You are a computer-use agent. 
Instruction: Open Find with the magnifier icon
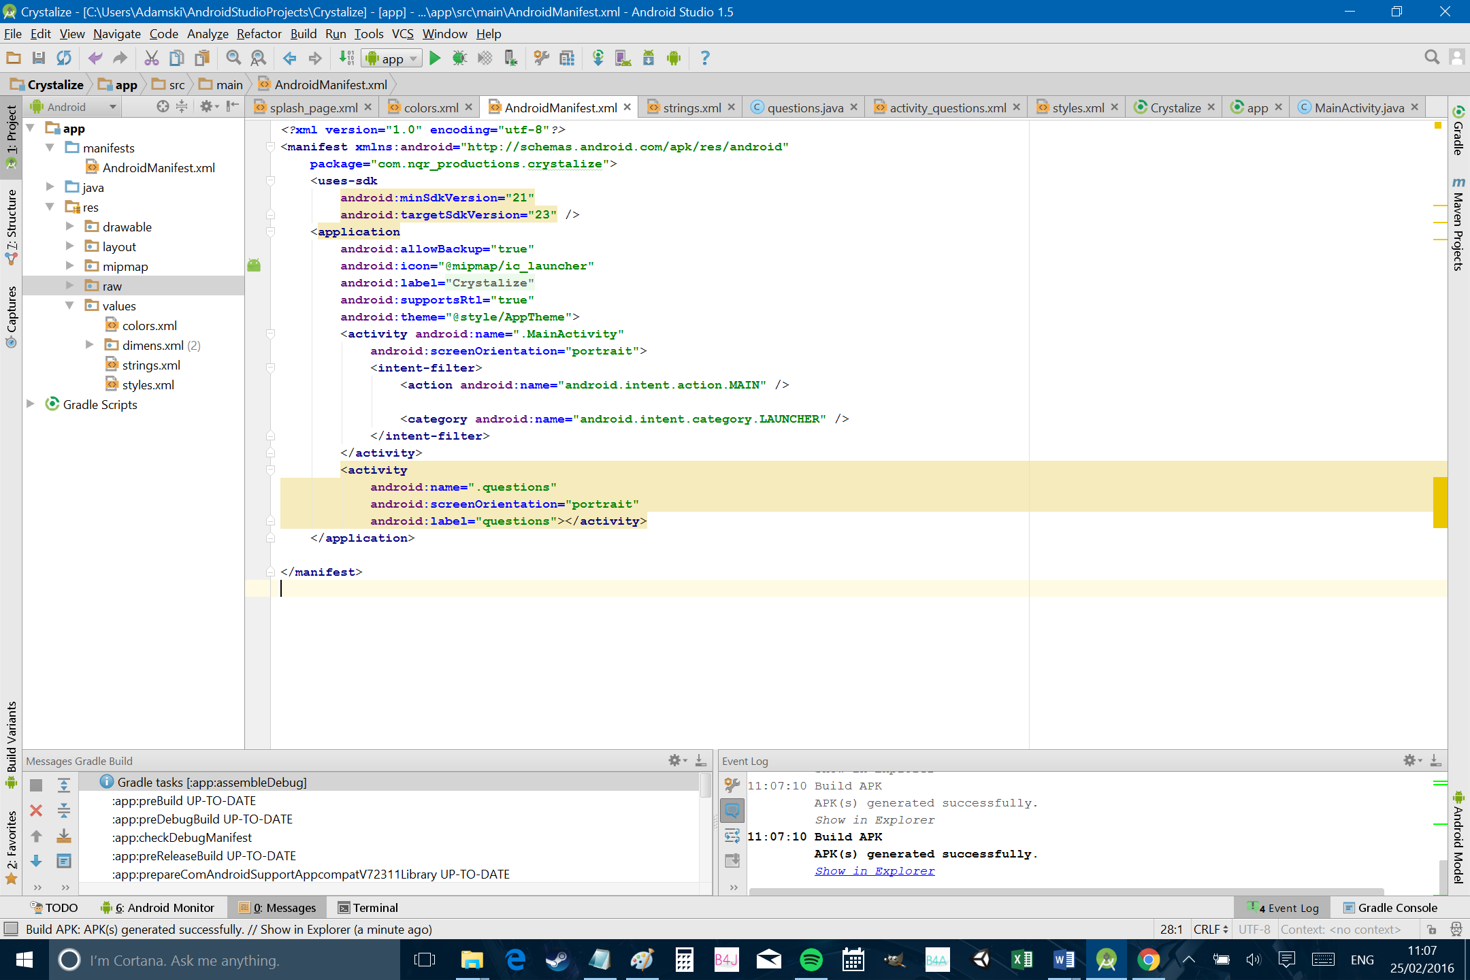(x=233, y=59)
